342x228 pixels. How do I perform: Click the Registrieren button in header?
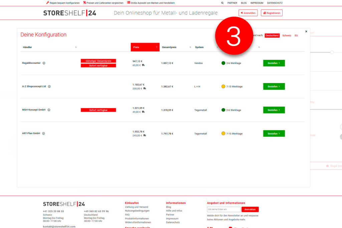(x=272, y=13)
